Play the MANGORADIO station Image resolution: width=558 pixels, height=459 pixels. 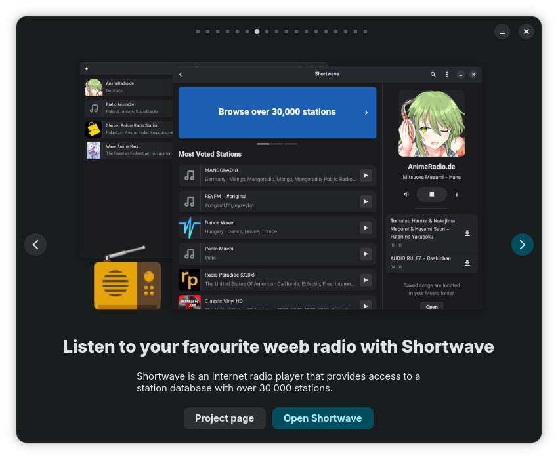point(366,175)
